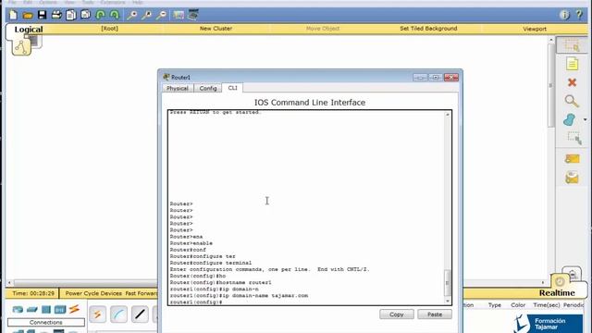The width and height of the screenshot is (592, 333).
Task: Minimize the Router1 window
Action: [420, 78]
